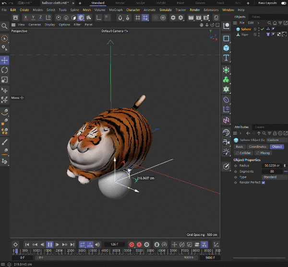The image size is (288, 267).
Task: Click the Radius input field
Action: click(273, 165)
